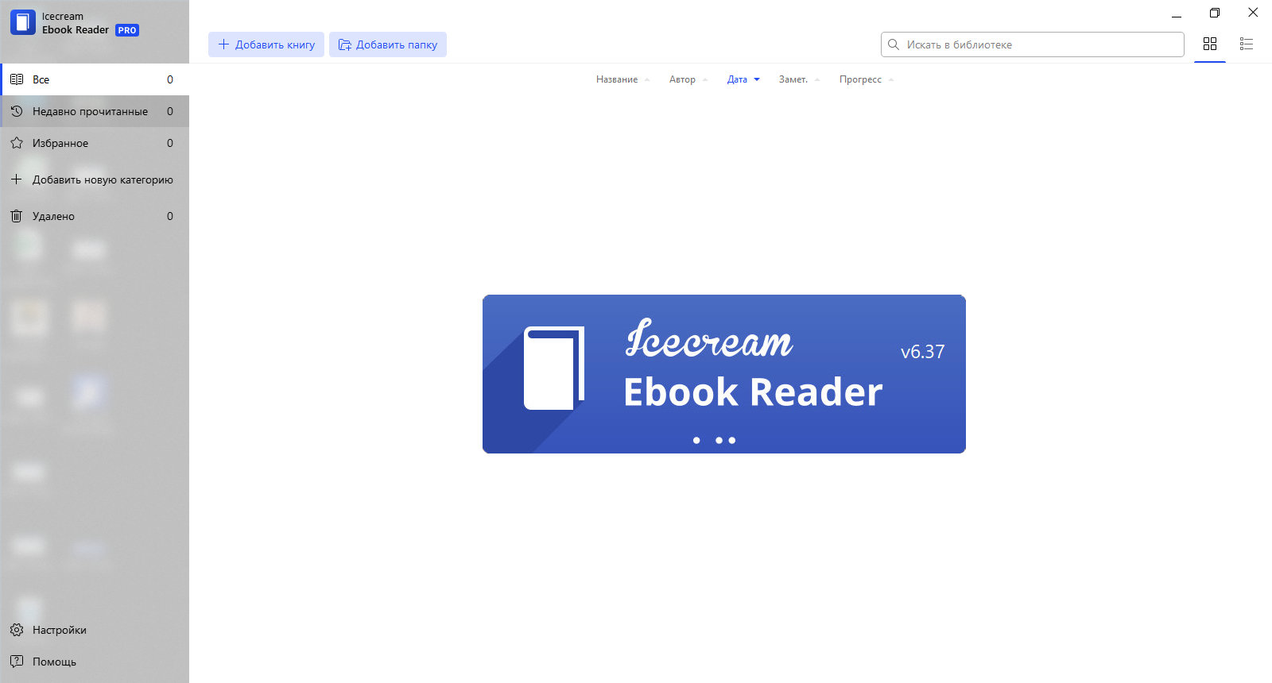Click the v6.37 version label
The width and height of the screenshot is (1272, 683).
(x=923, y=352)
